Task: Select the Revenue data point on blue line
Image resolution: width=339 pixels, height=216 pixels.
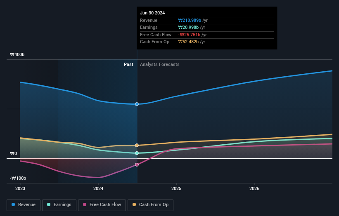Action: 137,104
